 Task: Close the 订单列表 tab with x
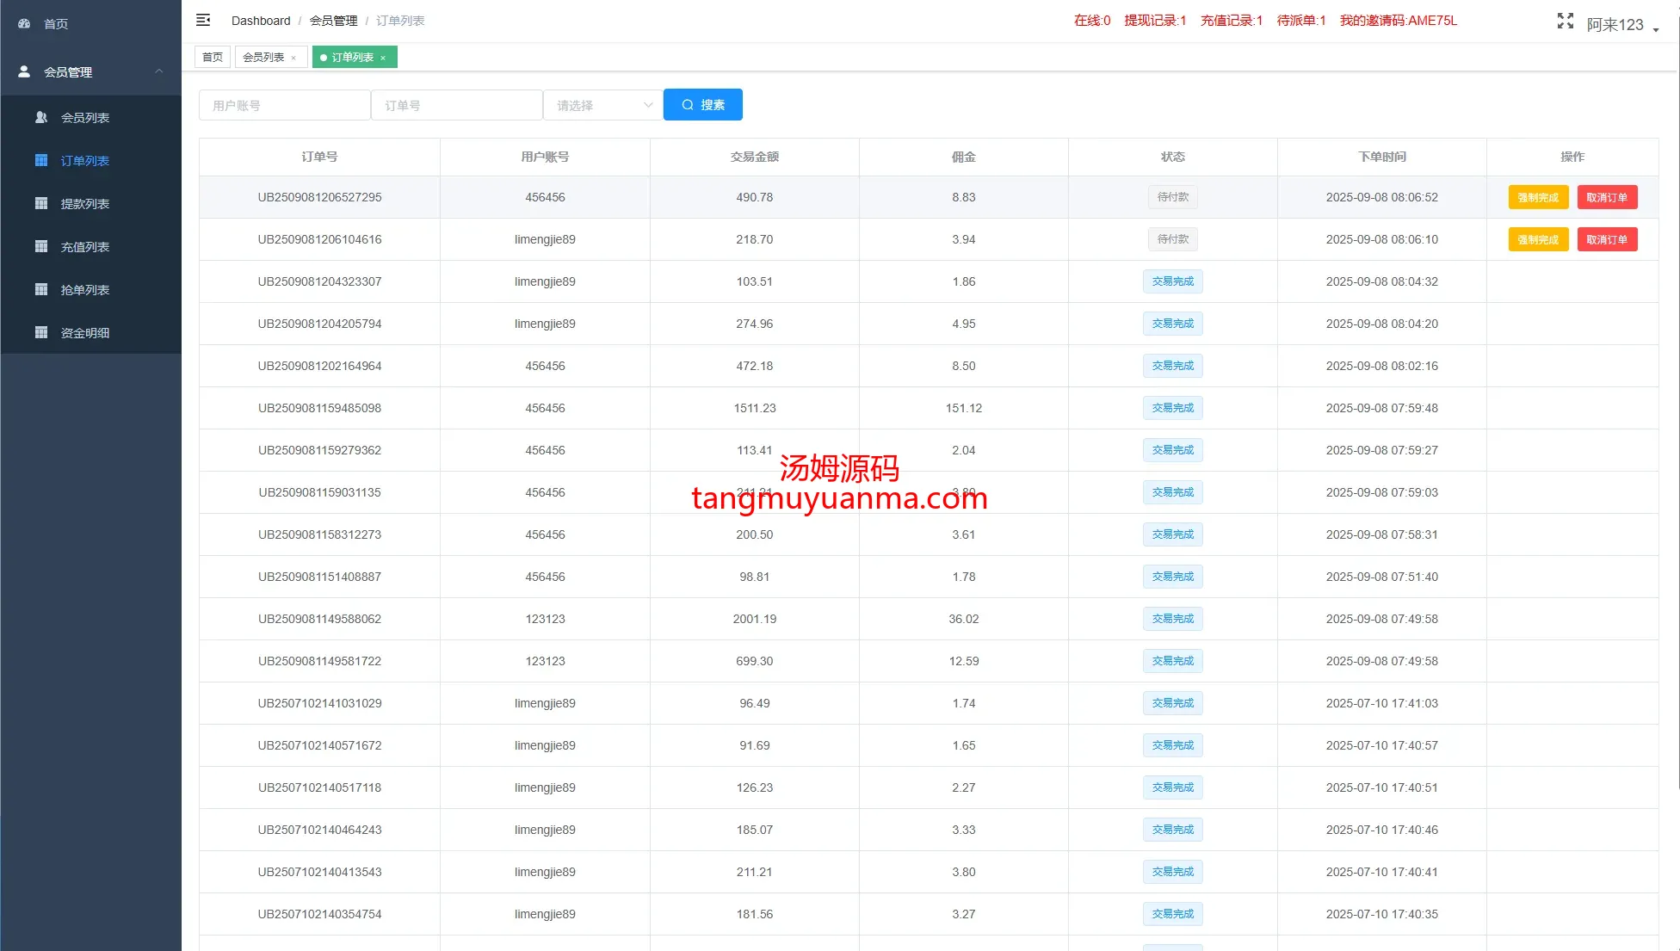[383, 58]
